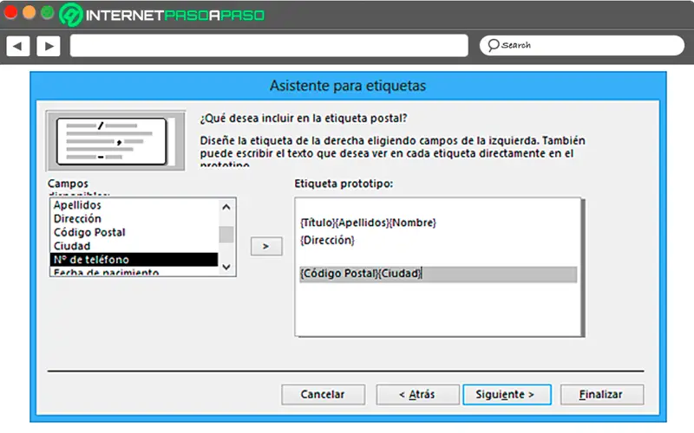Image resolution: width=694 pixels, height=433 pixels.
Task: Click the fields list scrollbar thumb
Action: click(x=226, y=234)
